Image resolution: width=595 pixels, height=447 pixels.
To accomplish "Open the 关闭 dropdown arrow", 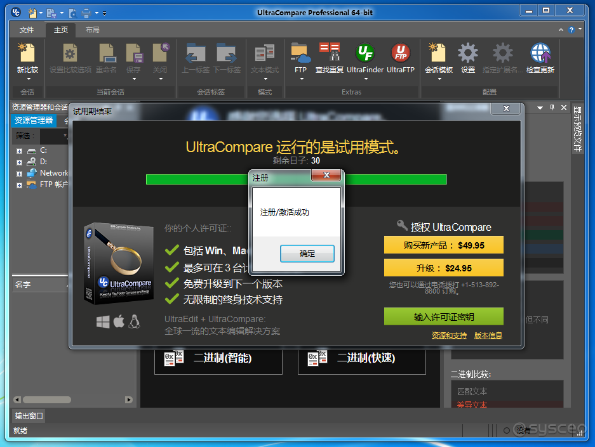I will coord(161,79).
